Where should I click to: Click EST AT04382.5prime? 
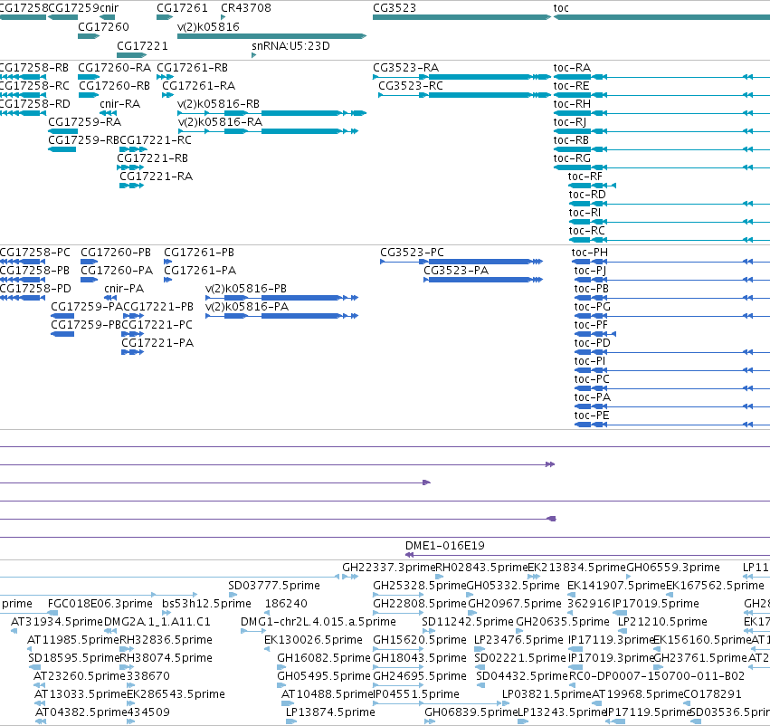tap(41, 721)
